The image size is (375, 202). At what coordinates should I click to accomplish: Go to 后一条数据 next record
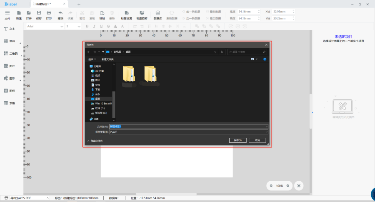[x=191, y=18]
